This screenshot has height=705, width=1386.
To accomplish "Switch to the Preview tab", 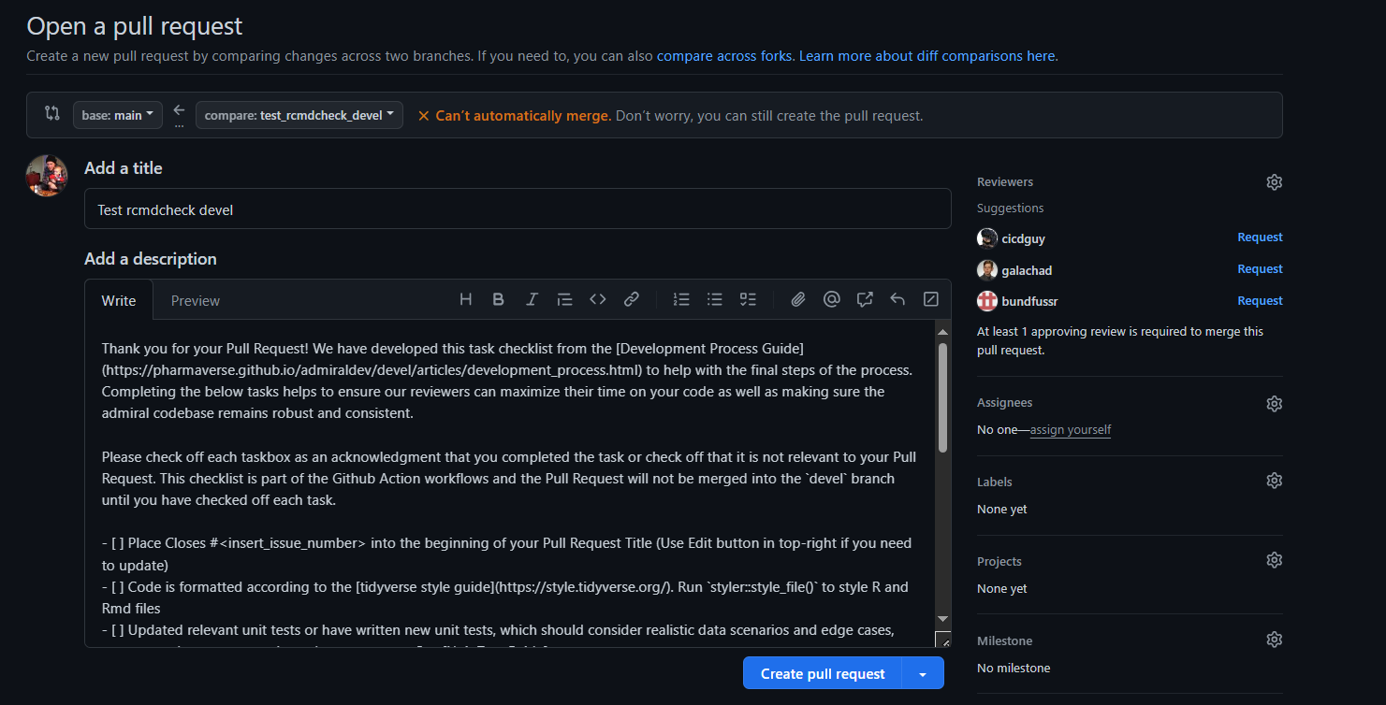I will [x=195, y=300].
